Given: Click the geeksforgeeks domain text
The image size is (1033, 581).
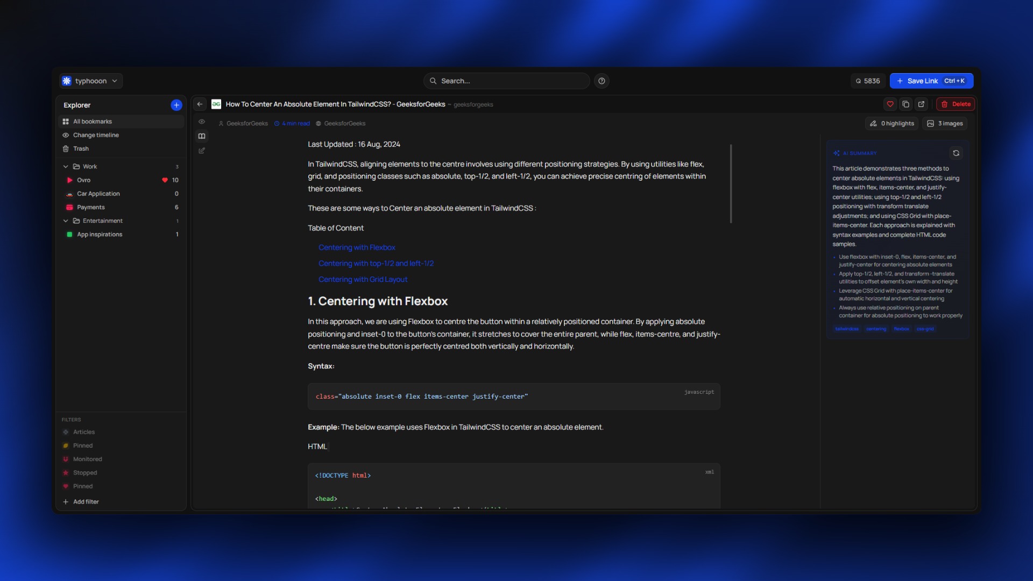Looking at the screenshot, I should pyautogui.click(x=473, y=105).
